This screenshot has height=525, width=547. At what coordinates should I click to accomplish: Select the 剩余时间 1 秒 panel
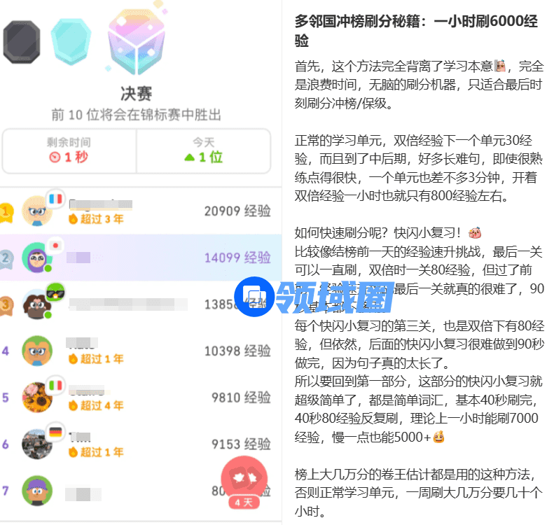point(69,151)
